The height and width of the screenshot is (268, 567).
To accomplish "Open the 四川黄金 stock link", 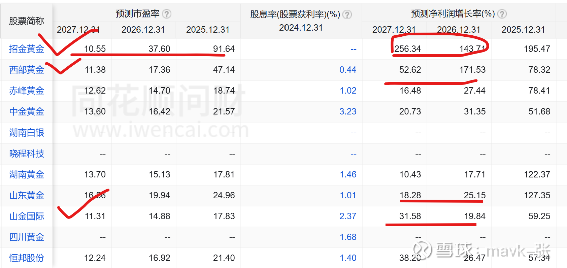I will click(x=27, y=237).
